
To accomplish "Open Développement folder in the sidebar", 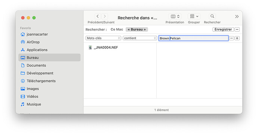I will (49, 73).
